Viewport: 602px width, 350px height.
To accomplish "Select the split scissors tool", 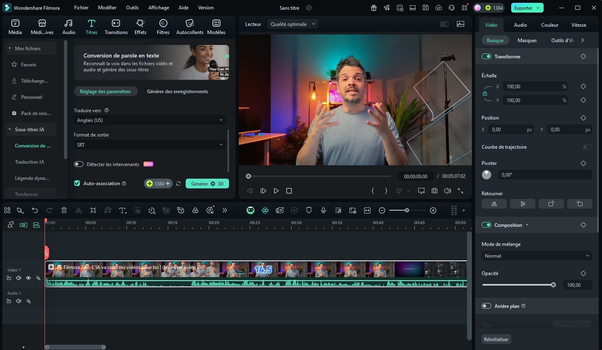I will tap(79, 210).
